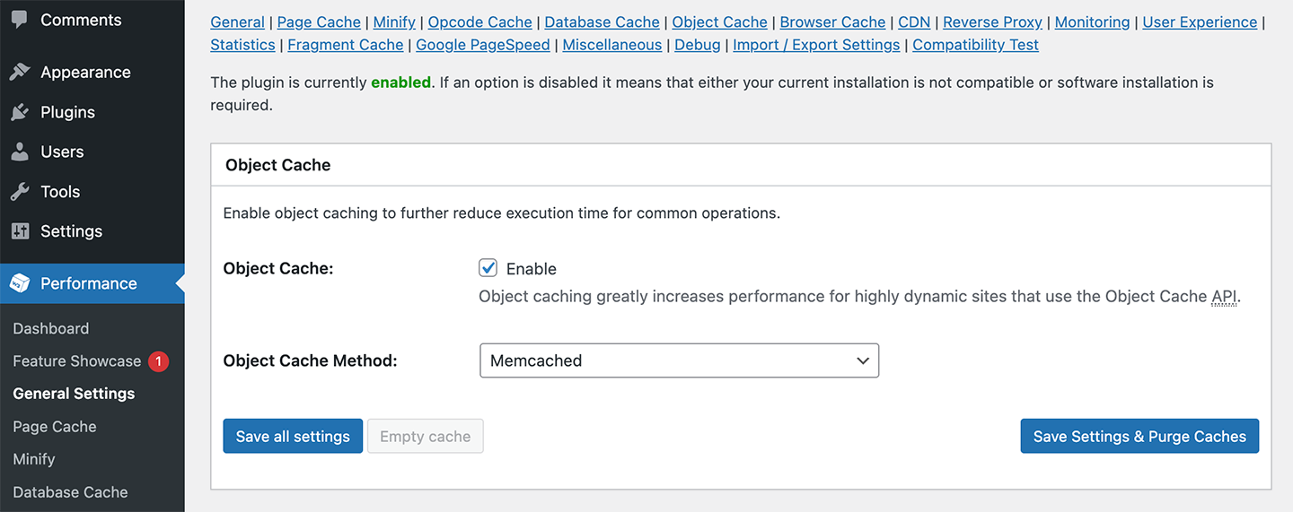Image resolution: width=1293 pixels, height=512 pixels.
Task: Go to Page Cache in sidebar submenu
Action: coord(55,427)
